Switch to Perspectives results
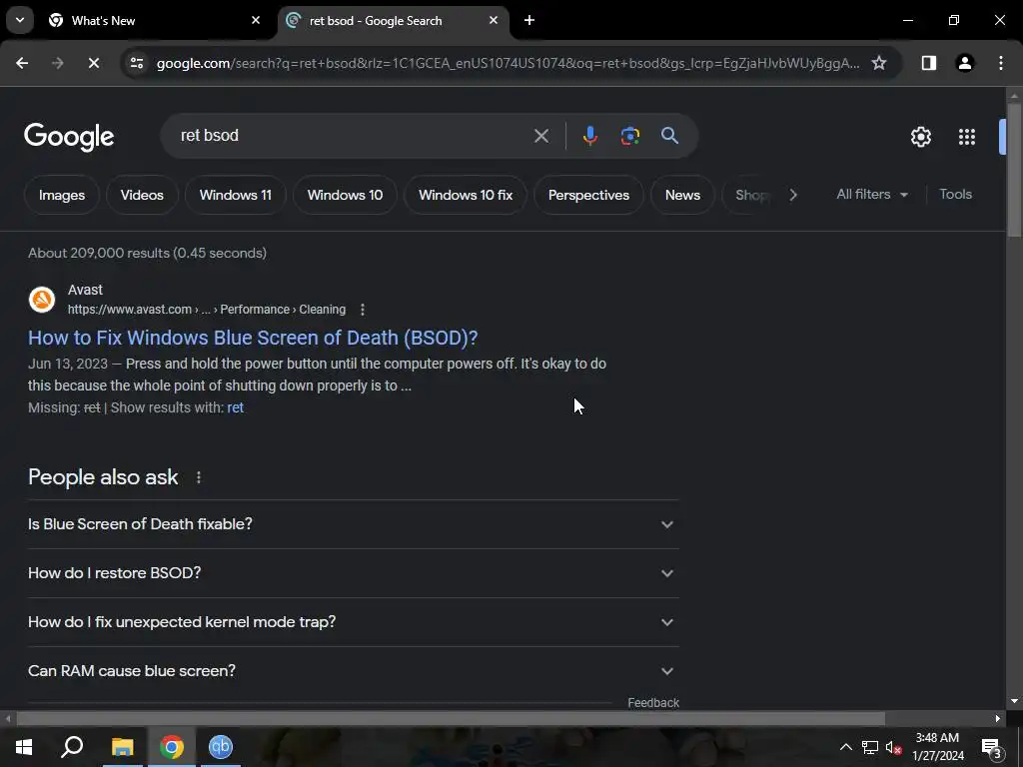The height and width of the screenshot is (767, 1023). [x=588, y=195]
